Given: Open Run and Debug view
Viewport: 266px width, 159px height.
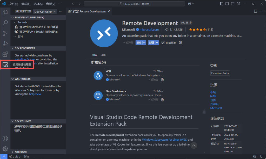Looking at the screenshot, I should pyautogui.click(x=5, y=44).
